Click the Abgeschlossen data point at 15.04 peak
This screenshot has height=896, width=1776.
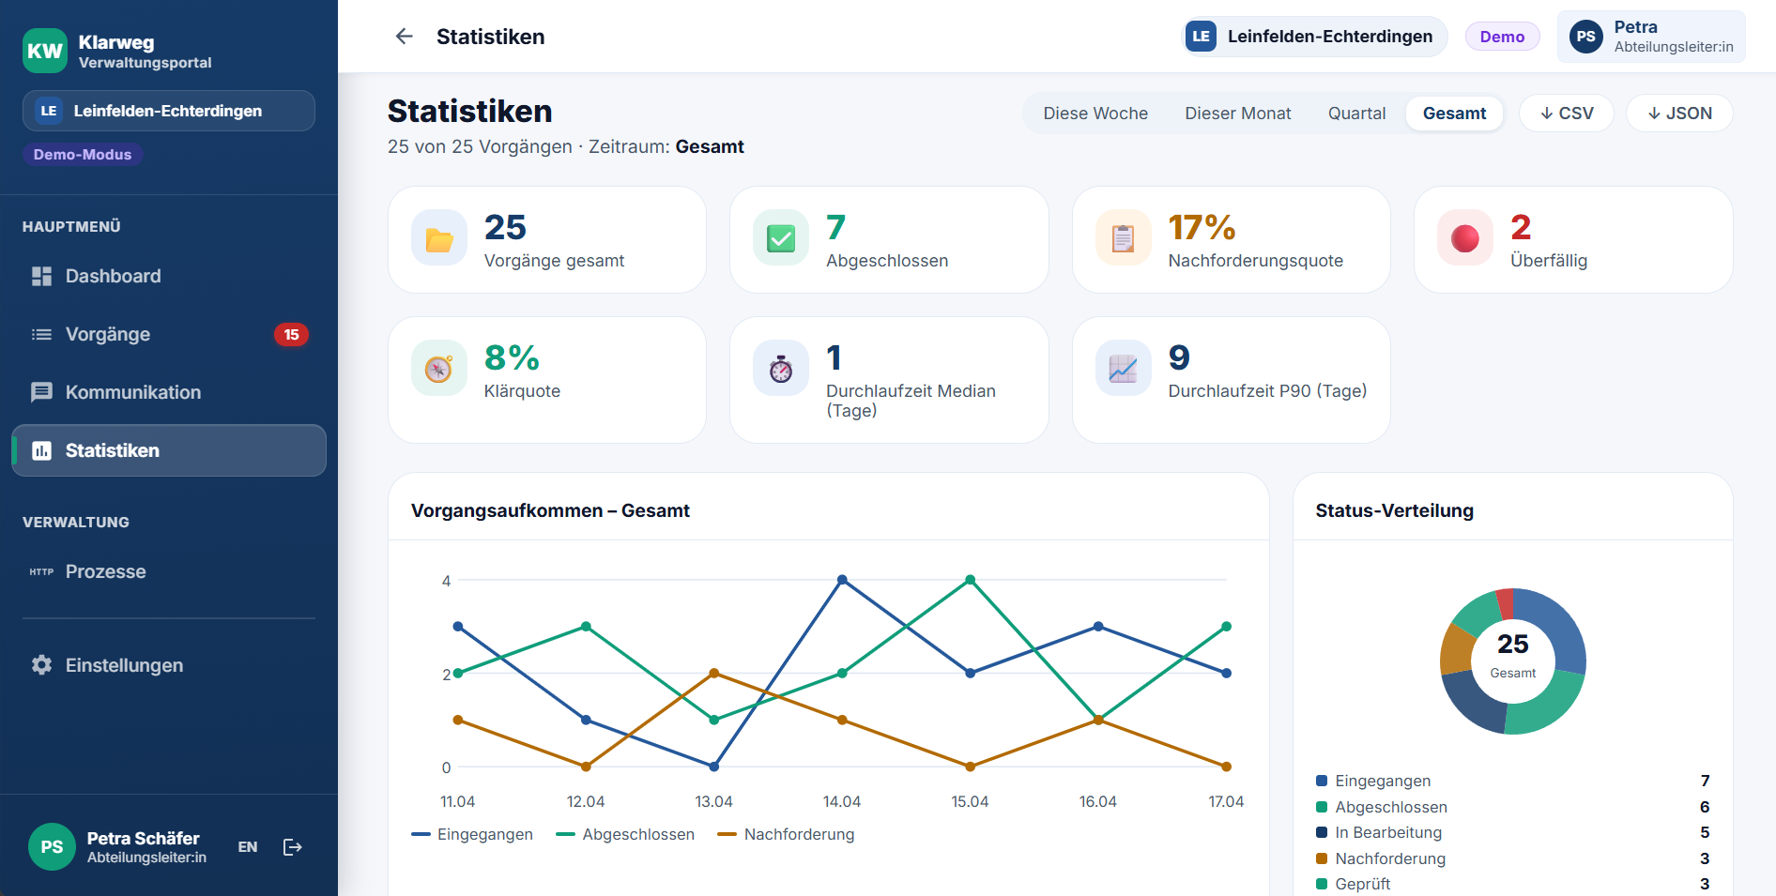click(x=971, y=580)
